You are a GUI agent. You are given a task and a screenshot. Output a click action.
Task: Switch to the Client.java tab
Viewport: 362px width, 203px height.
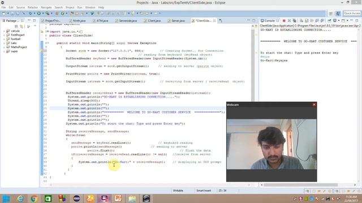click(x=152, y=21)
